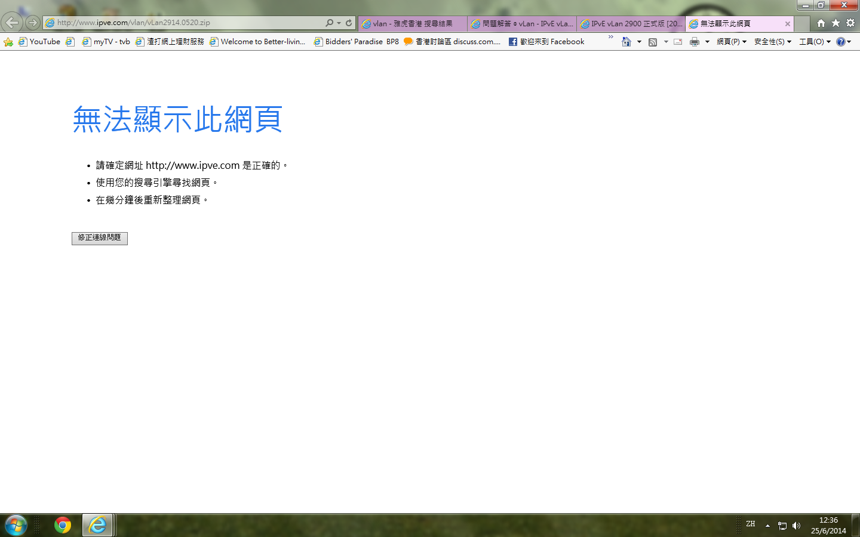The height and width of the screenshot is (537, 860).
Task: Click the ZH language indicator
Action: pos(751,524)
